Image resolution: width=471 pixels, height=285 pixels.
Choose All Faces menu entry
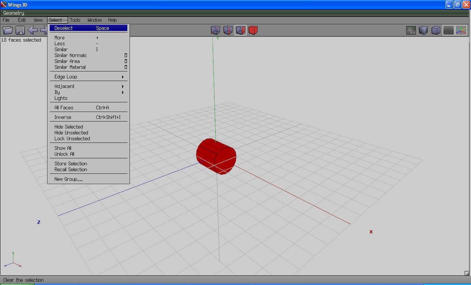[88, 108]
